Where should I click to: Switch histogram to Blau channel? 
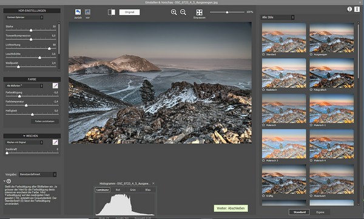tap(148, 190)
